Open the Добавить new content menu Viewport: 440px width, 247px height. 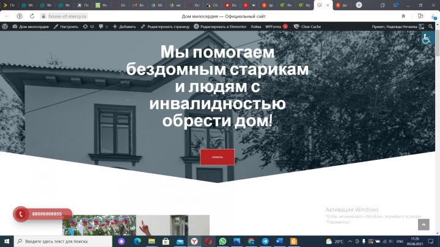pyautogui.click(x=124, y=27)
